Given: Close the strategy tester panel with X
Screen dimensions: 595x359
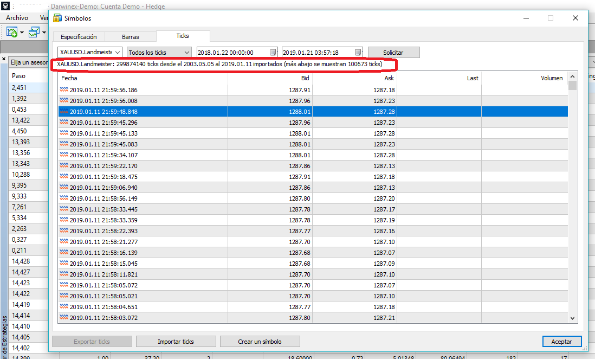Looking at the screenshot, I should click(3, 59).
